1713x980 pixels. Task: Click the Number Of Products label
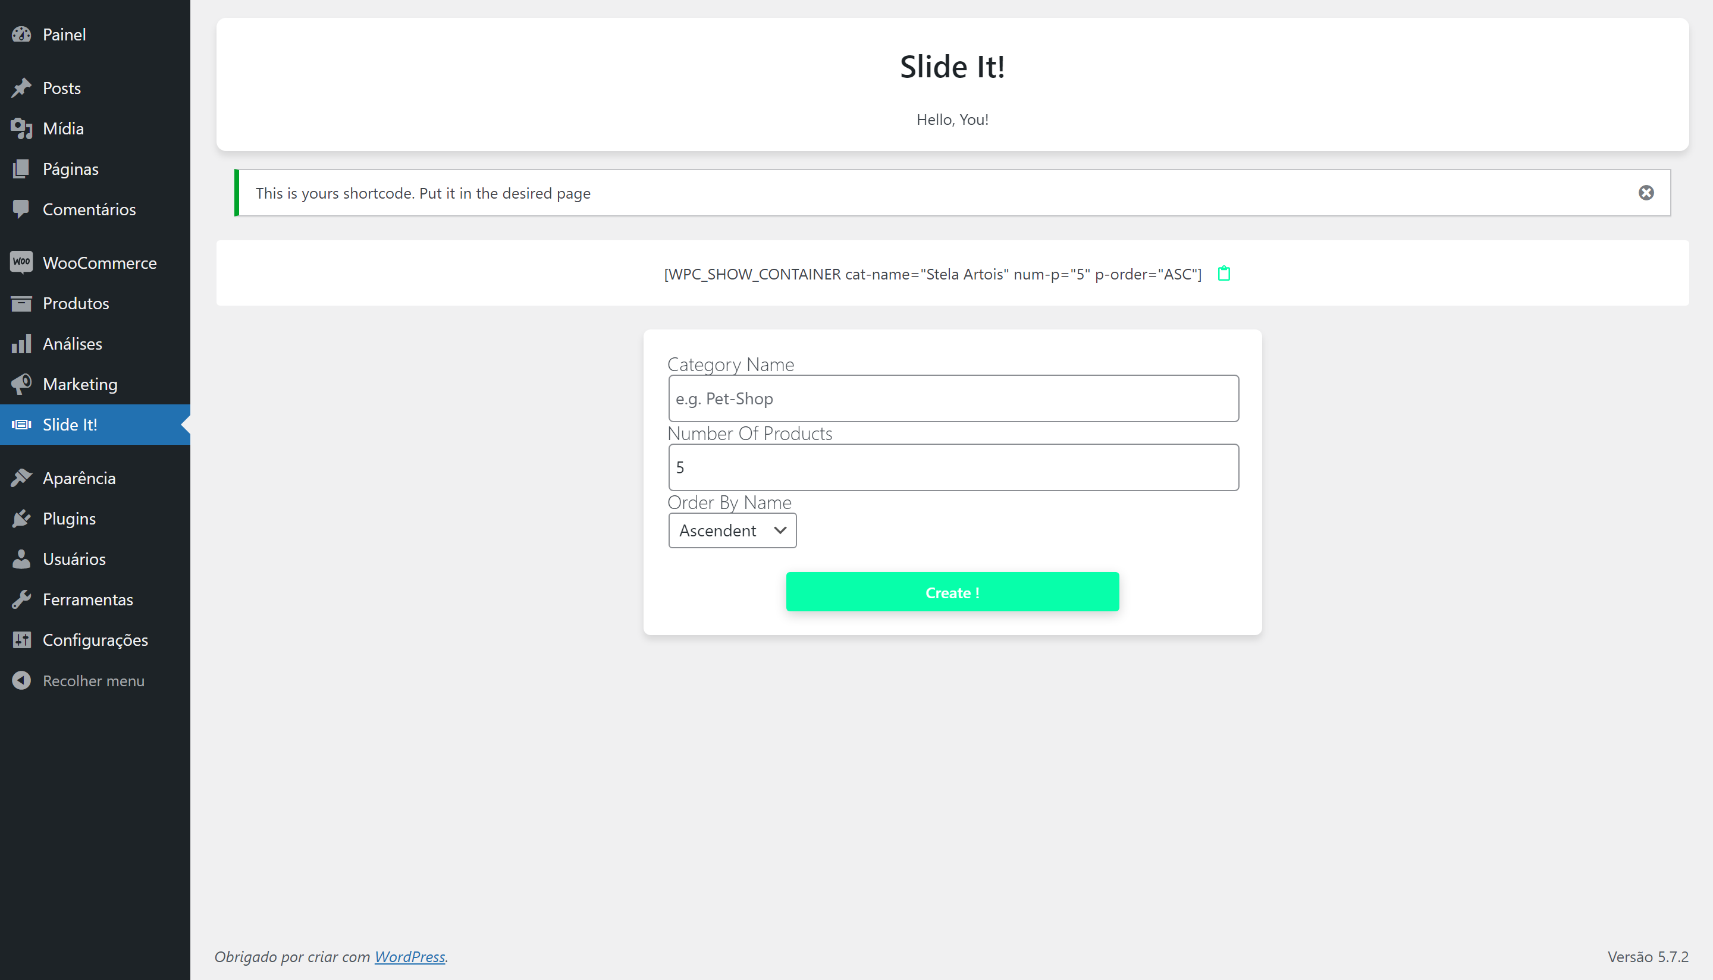750,433
